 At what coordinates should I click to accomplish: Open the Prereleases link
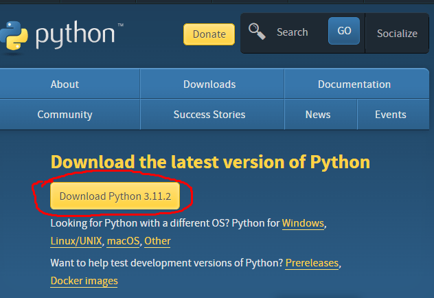[x=312, y=264]
